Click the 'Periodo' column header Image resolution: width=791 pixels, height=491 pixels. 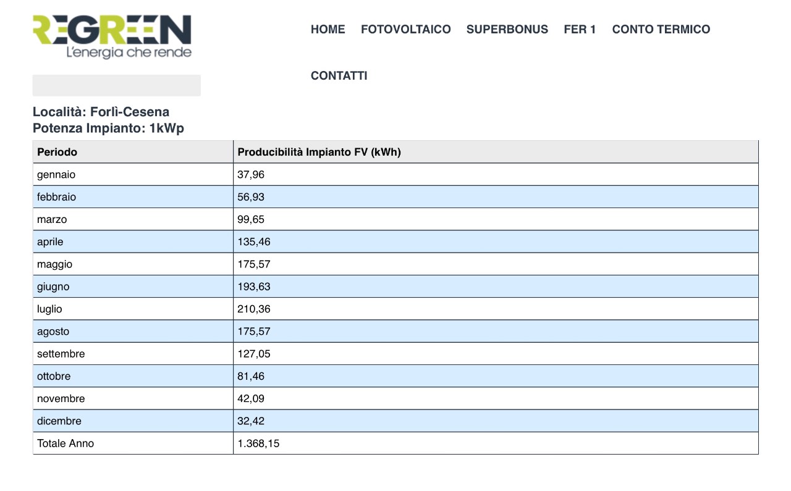[133, 152]
